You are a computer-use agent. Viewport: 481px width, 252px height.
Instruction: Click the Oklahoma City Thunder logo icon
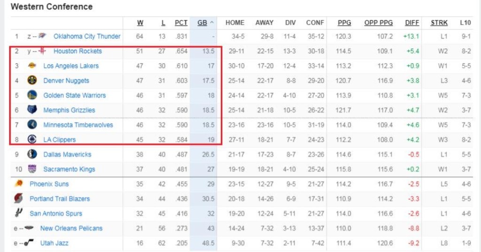pos(43,36)
